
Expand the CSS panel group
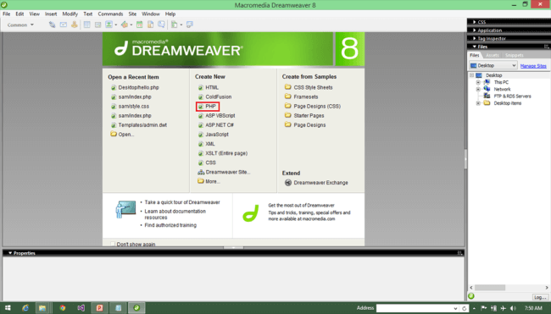[475, 22]
